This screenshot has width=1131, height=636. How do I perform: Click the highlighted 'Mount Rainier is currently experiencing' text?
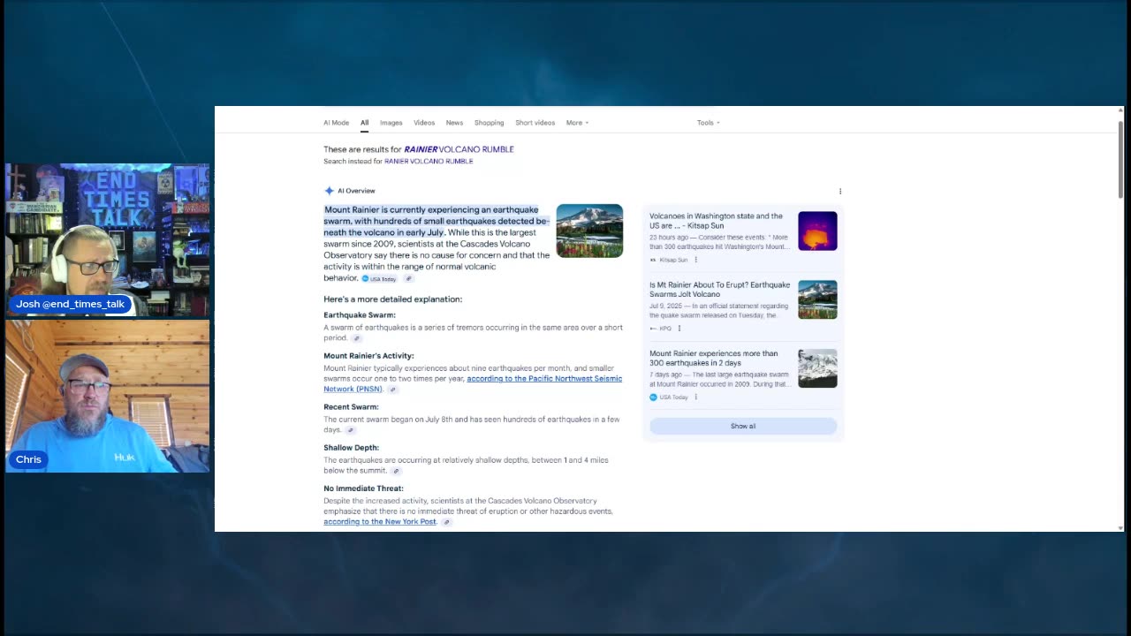436,221
